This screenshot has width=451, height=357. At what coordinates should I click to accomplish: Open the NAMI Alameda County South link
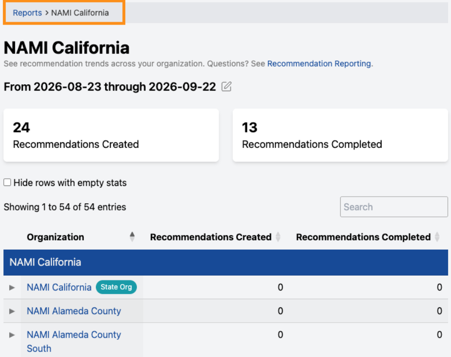[x=74, y=342]
